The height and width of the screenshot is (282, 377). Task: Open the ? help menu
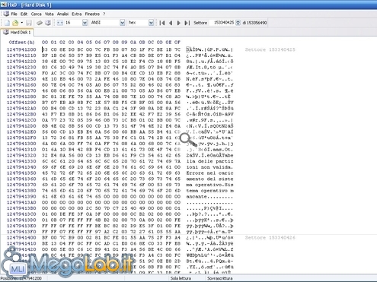click(104, 14)
